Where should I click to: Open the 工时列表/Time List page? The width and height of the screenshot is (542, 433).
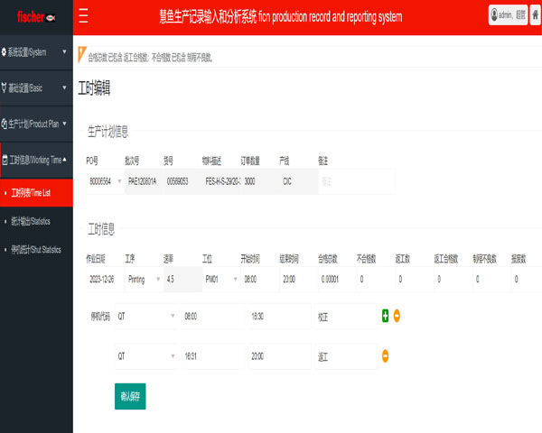tap(36, 193)
